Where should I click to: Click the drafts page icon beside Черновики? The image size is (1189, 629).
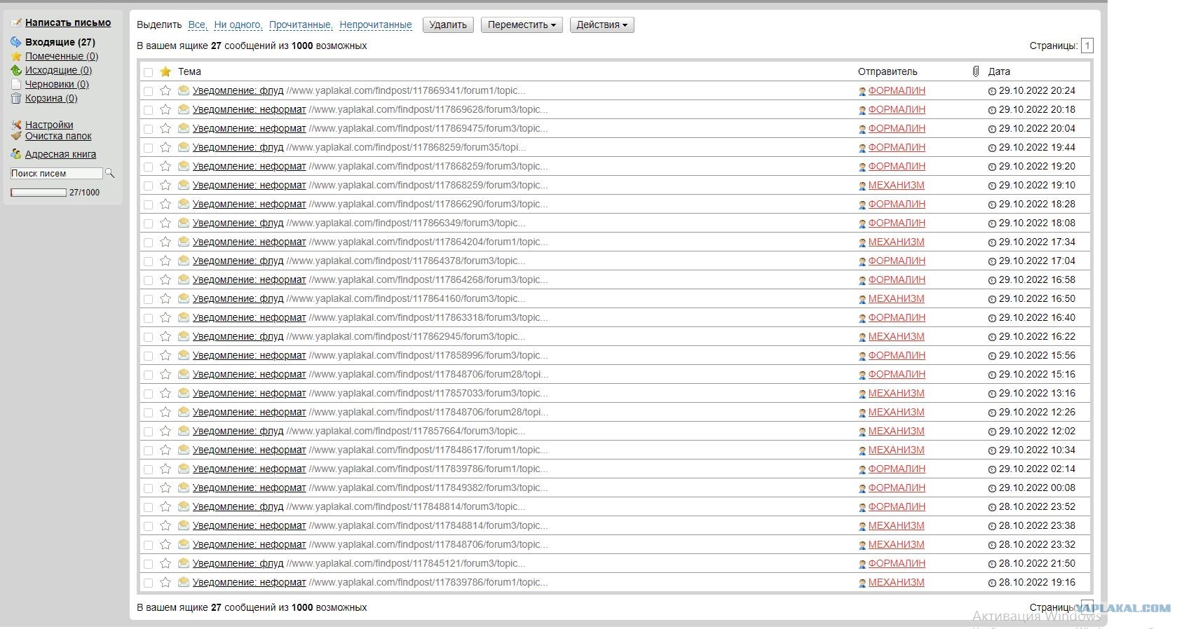click(16, 84)
